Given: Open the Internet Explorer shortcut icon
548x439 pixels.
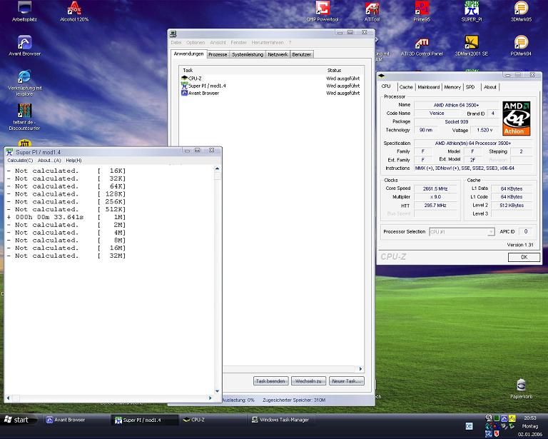Looking at the screenshot, I should [x=24, y=83].
